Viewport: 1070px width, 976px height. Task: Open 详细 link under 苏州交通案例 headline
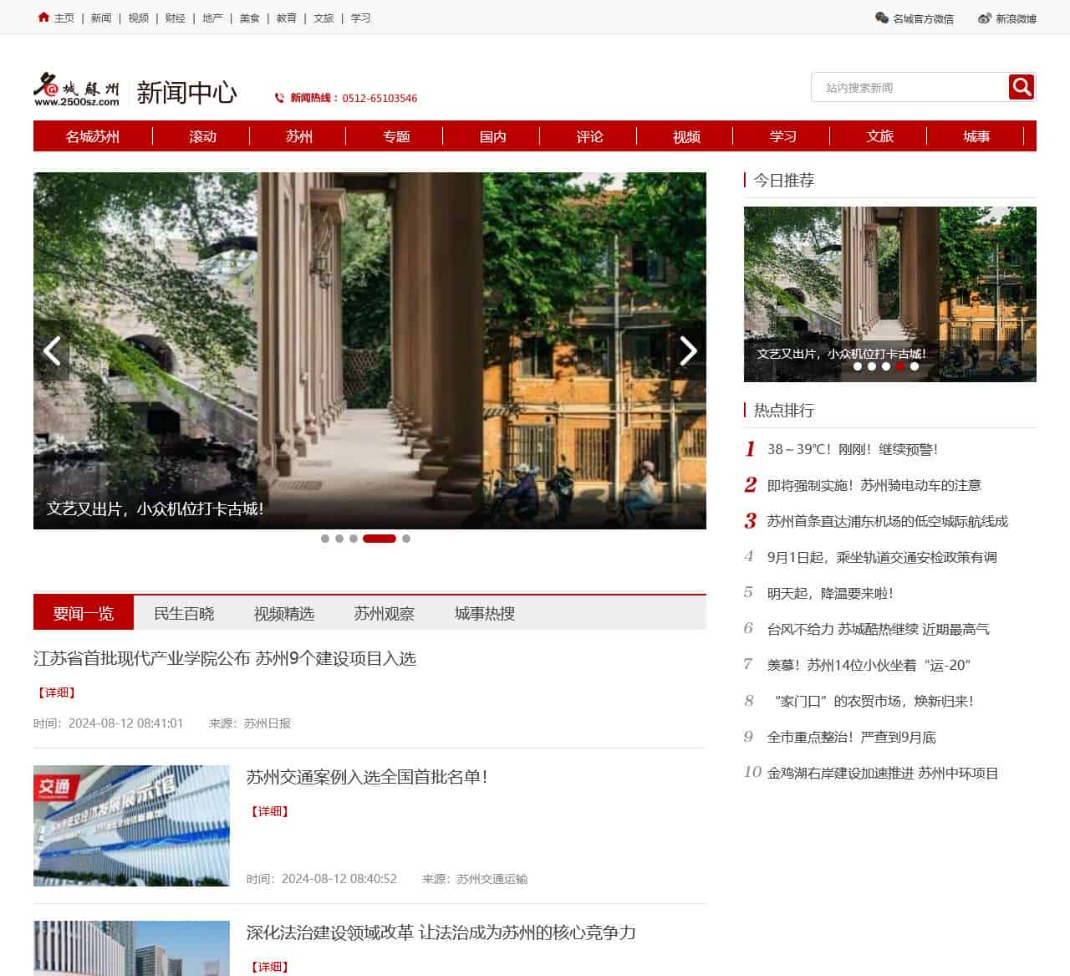[x=269, y=811]
